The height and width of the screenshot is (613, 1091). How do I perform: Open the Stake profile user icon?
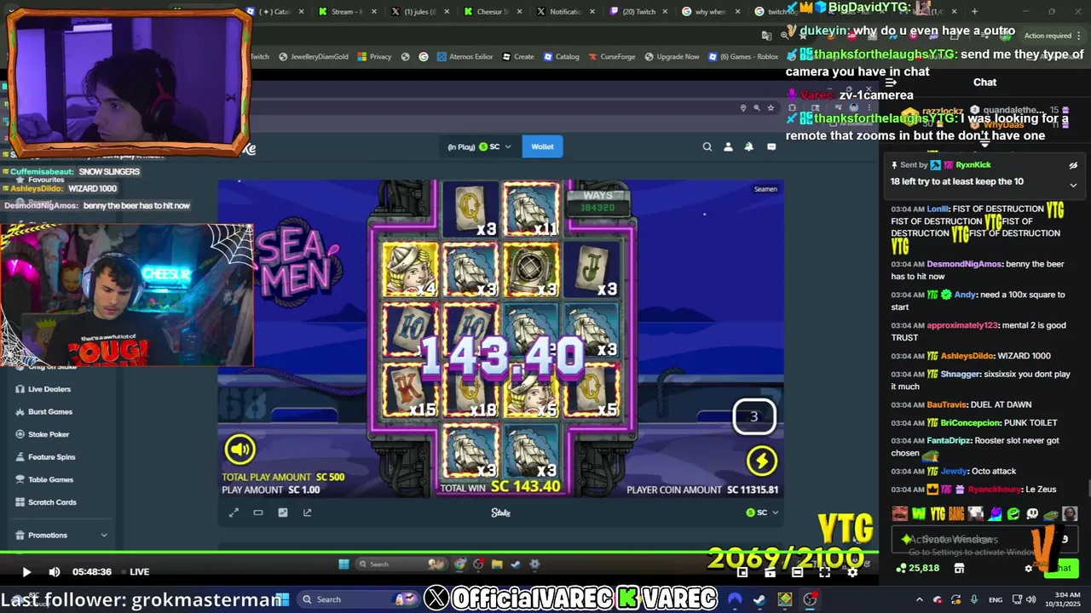(728, 146)
